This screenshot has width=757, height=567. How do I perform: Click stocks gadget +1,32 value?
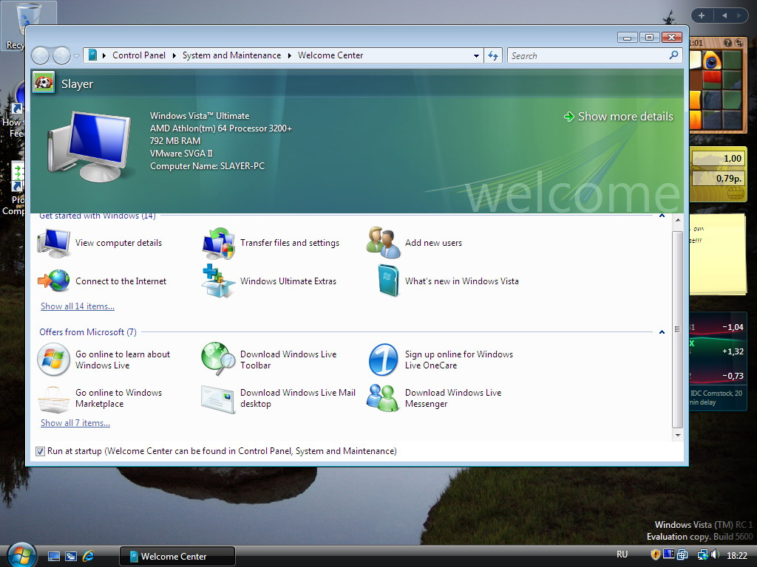pos(733,351)
